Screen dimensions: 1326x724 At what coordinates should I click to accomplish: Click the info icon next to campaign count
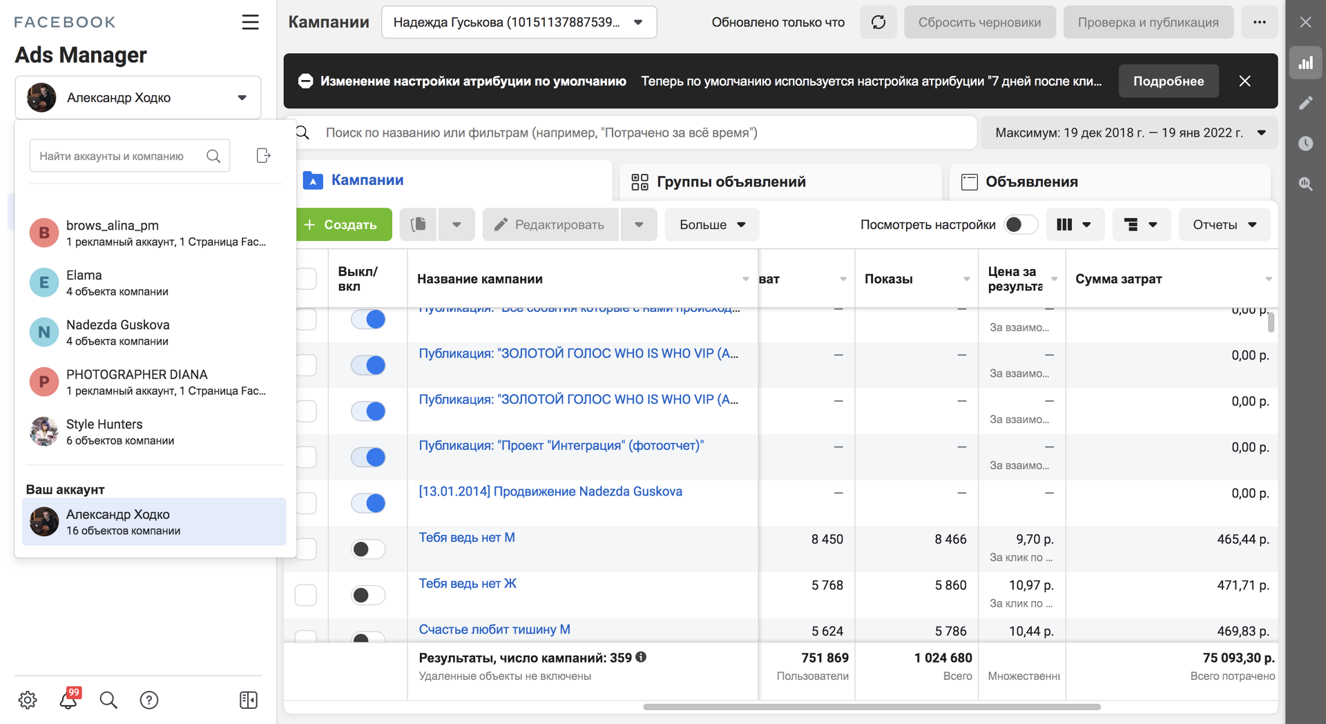click(641, 657)
